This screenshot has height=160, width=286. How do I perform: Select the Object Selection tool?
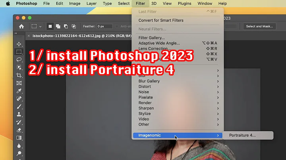[19, 67]
